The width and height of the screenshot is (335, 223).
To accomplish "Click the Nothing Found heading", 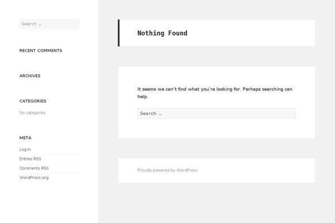I will pos(162,33).
